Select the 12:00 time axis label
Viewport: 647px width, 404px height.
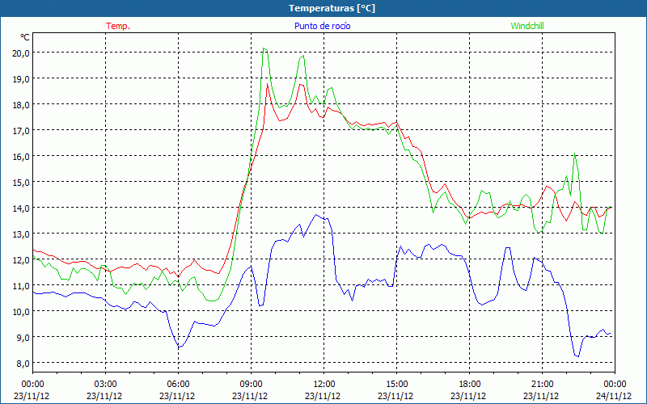(x=324, y=384)
